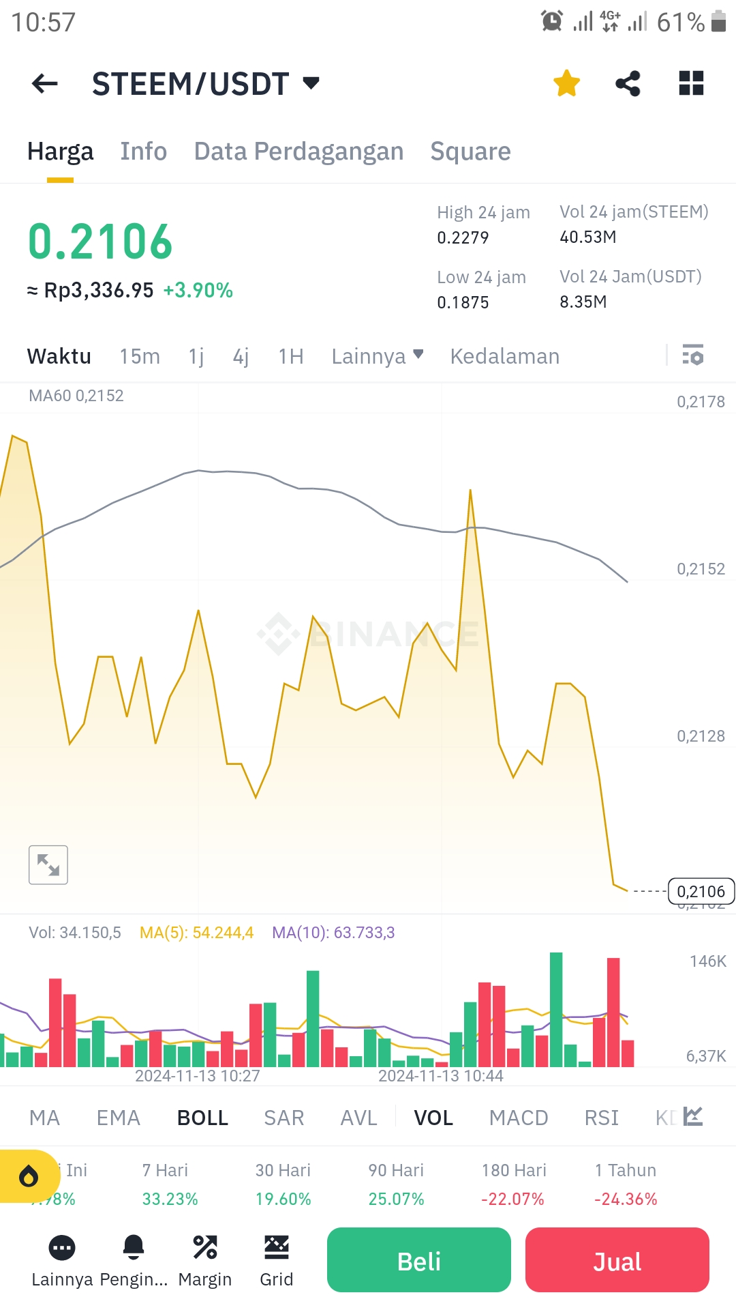Open the price alert bell icon
736x1310 pixels.
(134, 1247)
